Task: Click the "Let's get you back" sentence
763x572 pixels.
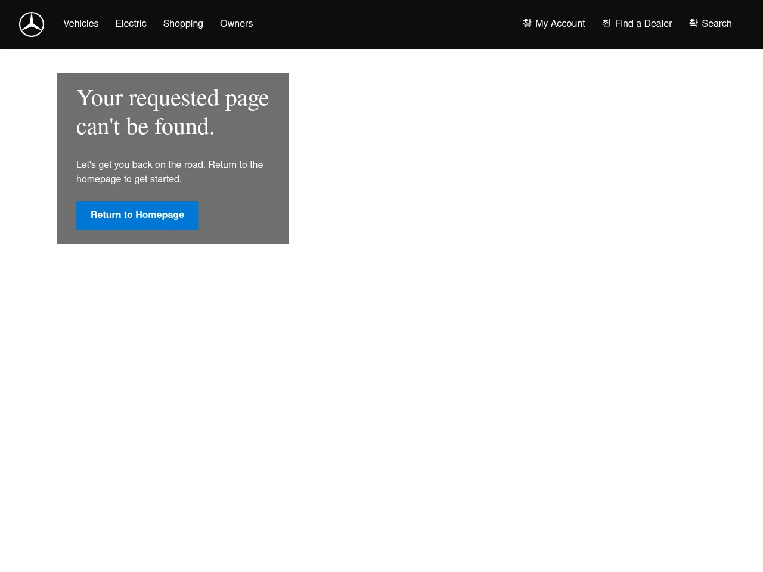Action: click(169, 164)
